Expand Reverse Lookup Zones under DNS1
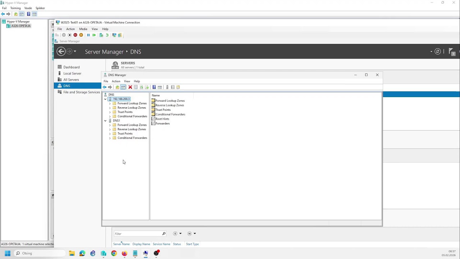This screenshot has height=259, width=460. coord(110,129)
